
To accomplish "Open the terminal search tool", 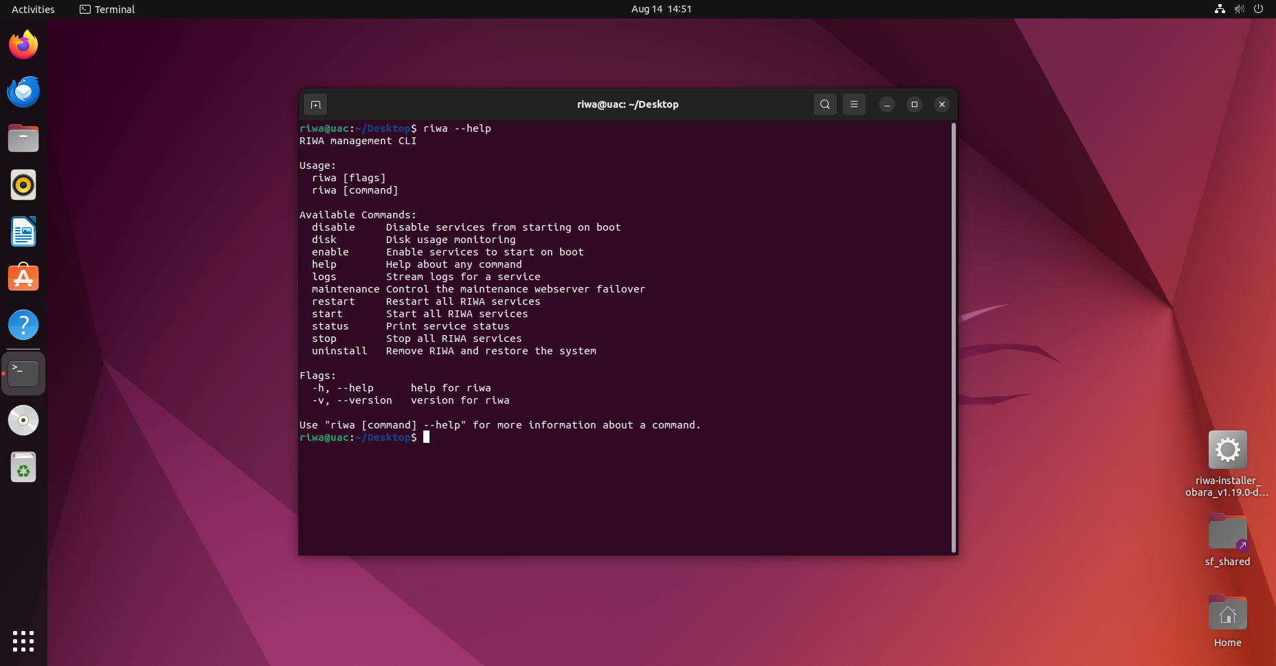I will [825, 104].
